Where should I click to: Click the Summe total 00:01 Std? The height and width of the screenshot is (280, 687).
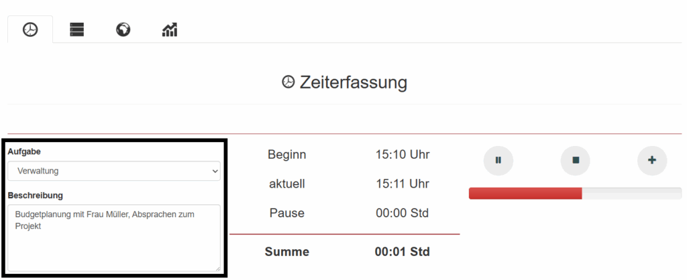402,252
